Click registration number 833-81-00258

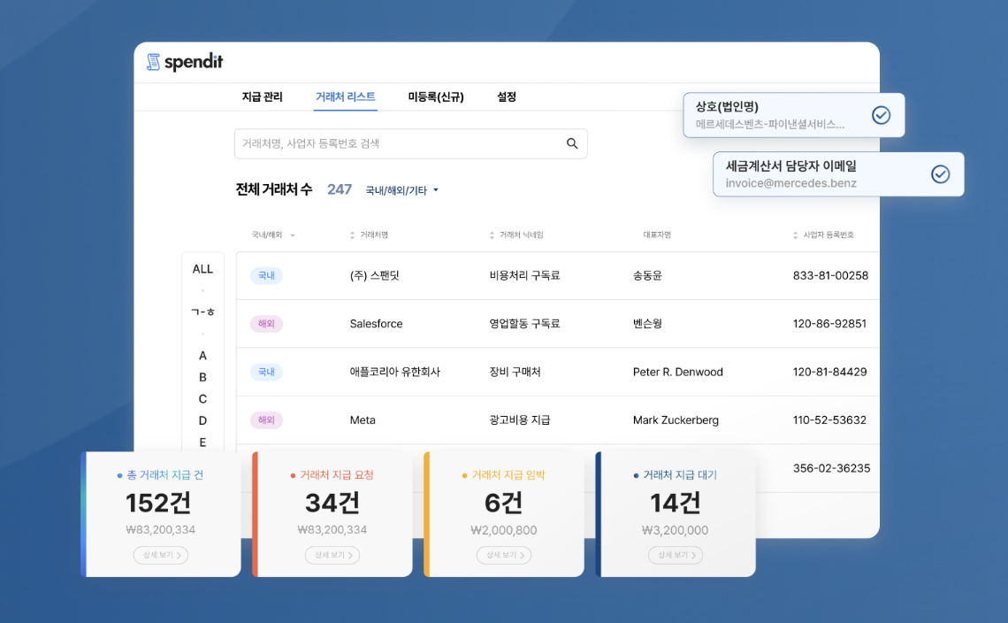[830, 275]
